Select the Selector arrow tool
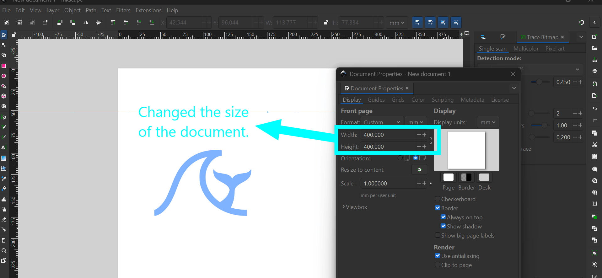Screen dimensions: 602x278 coord(4,35)
